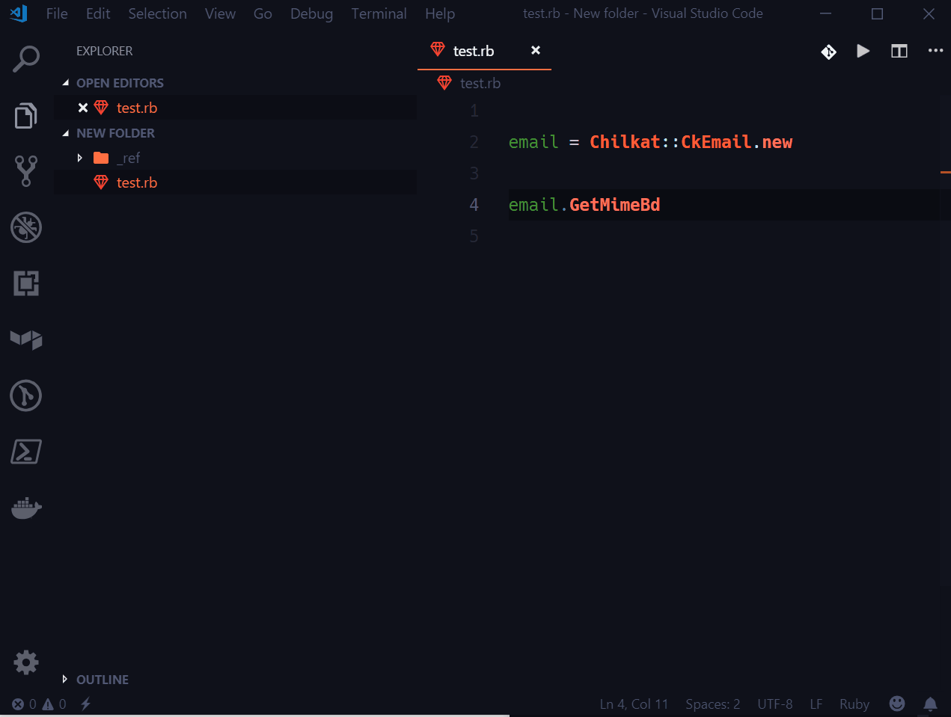951x717 pixels.
Task: Open editor More Actions ellipsis
Action: pos(935,51)
